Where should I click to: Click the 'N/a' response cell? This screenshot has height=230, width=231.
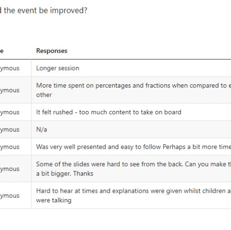point(42,130)
